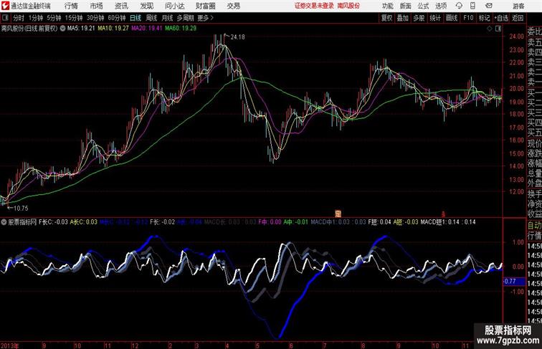Click the 24.18 high price marker
The height and width of the screenshot is (349, 542).
tap(237, 37)
